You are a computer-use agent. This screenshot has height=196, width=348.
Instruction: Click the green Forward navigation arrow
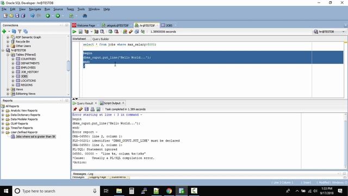pos(58,16)
